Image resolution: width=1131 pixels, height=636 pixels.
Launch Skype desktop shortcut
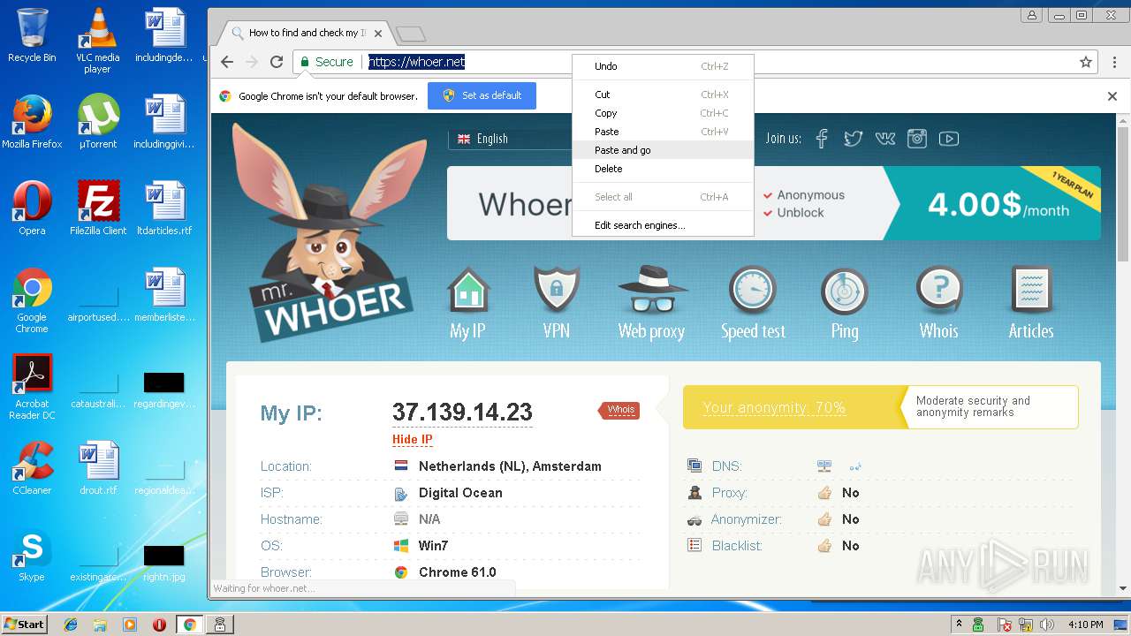[32, 555]
